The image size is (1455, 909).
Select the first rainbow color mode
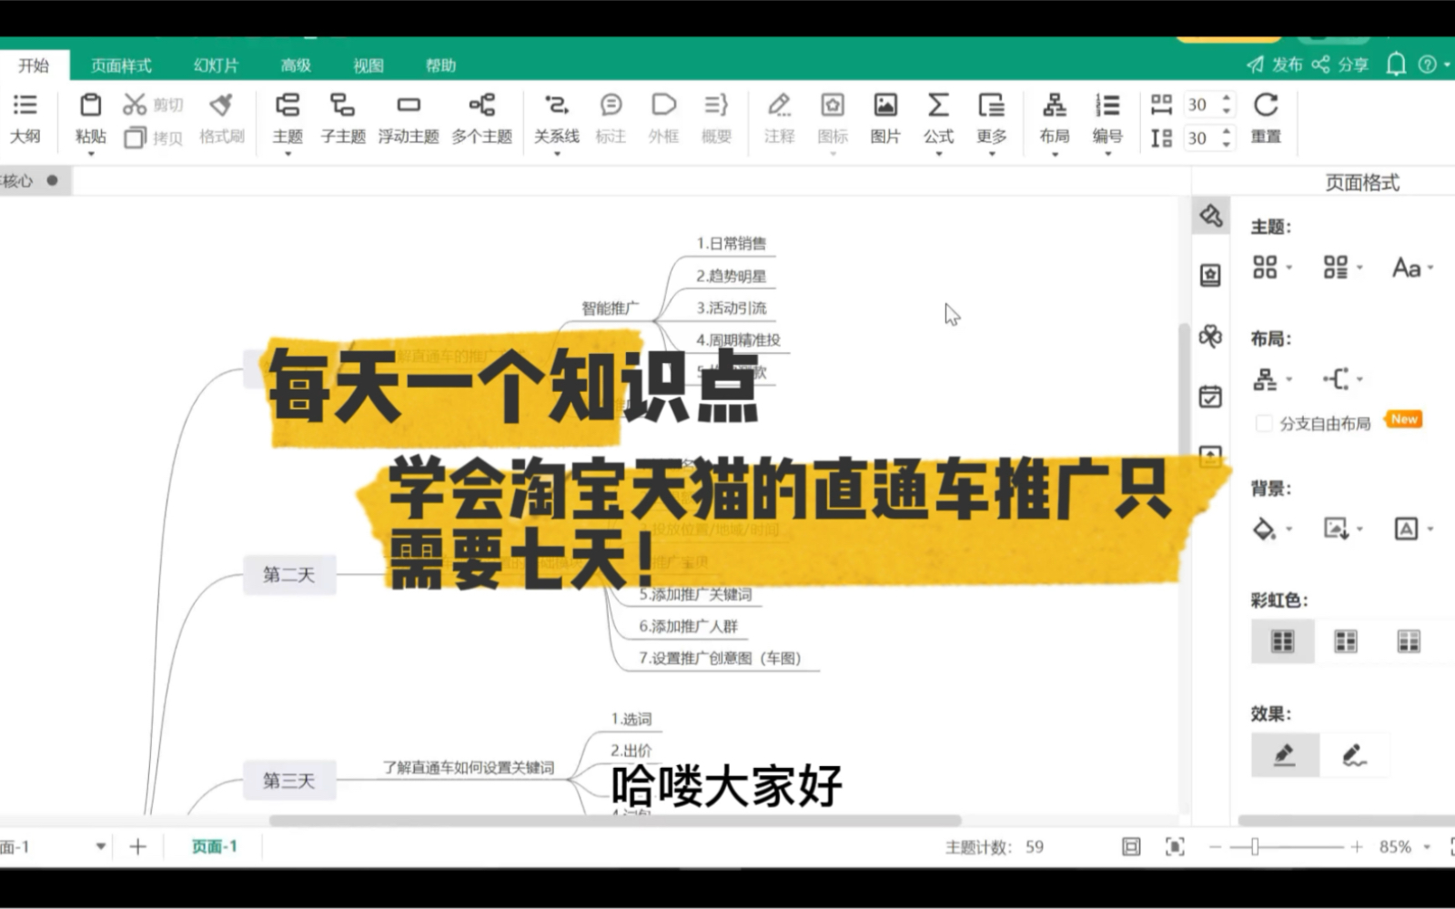[1283, 641]
